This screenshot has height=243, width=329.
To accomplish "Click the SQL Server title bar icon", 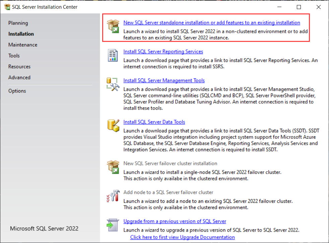I will coord(7,7).
